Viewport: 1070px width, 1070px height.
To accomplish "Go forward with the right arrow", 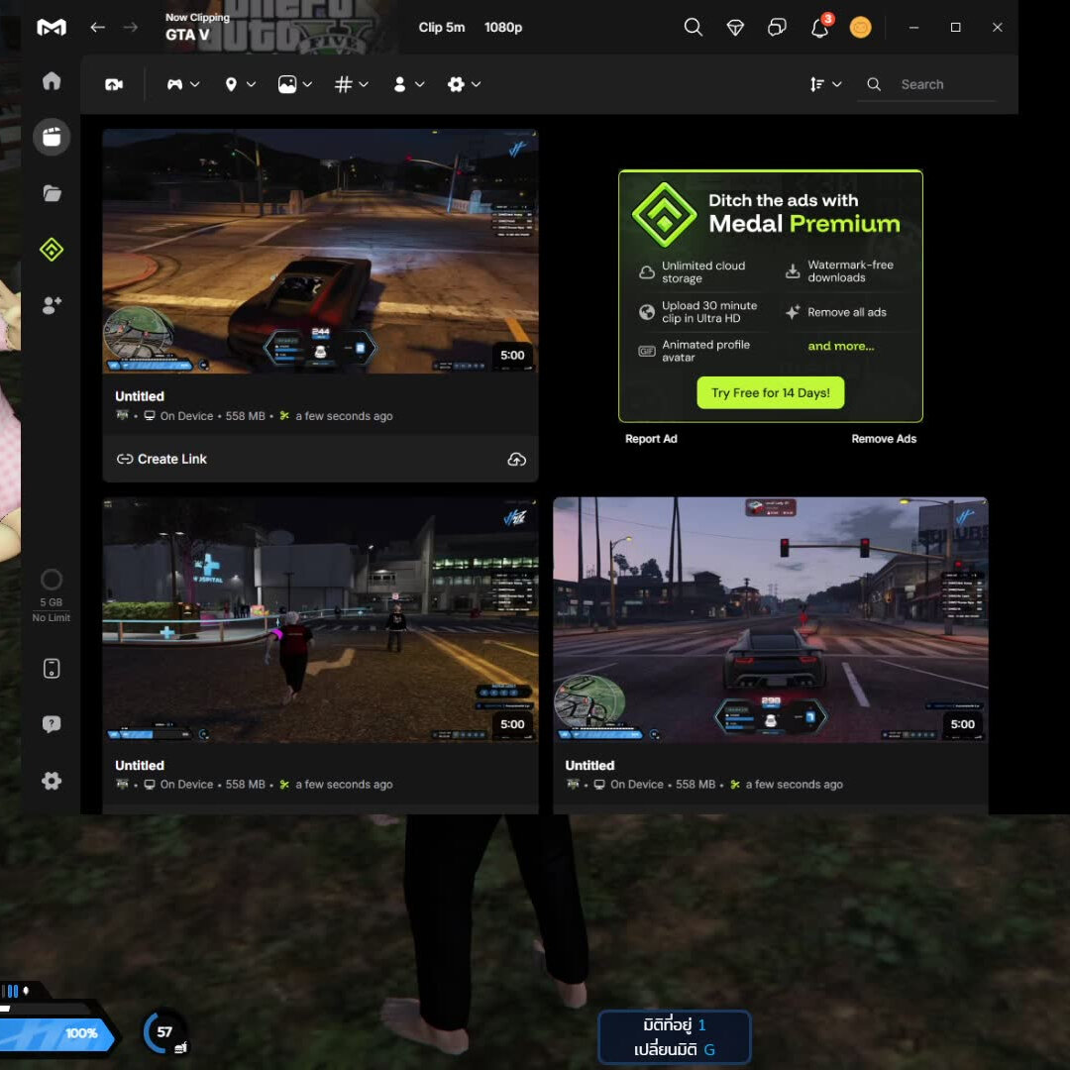I will pos(131,28).
